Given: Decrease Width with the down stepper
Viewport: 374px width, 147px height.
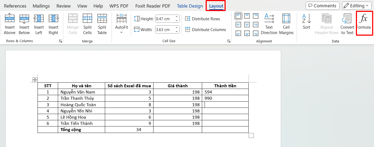Looking at the screenshot, I should tap(177, 31).
